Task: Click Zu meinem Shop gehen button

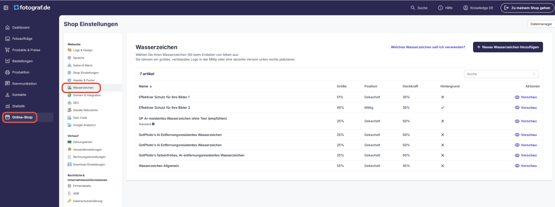Action: (x=527, y=8)
